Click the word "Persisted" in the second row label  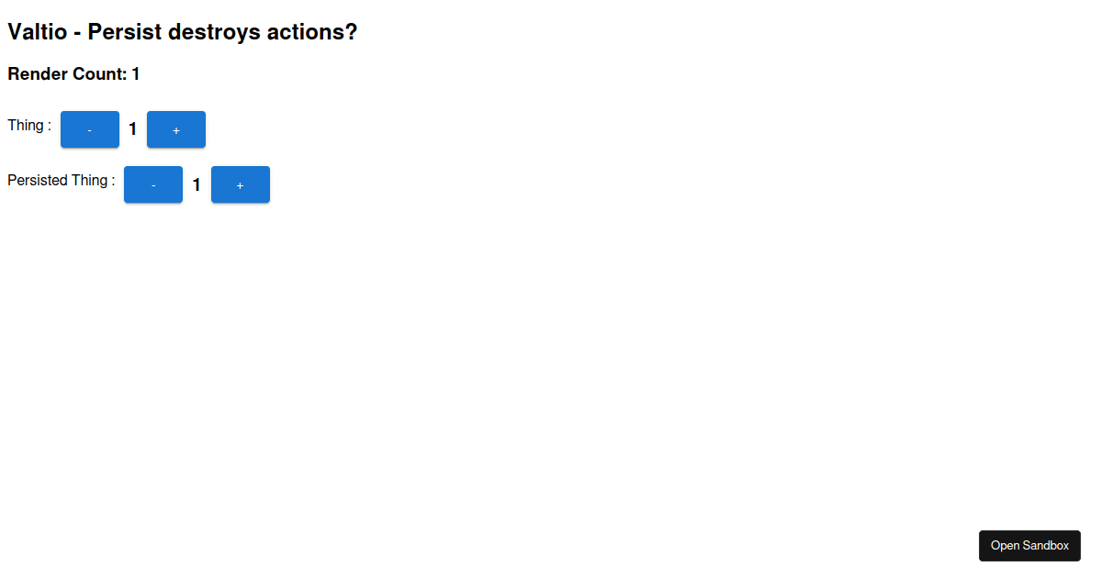[38, 181]
